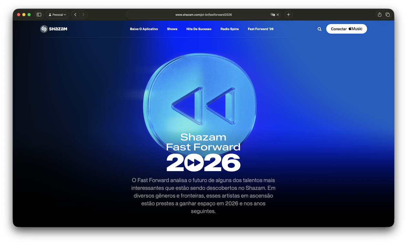Image resolution: width=407 pixels, height=244 pixels.
Task: Open Radio Spins nav item
Action: tap(230, 29)
